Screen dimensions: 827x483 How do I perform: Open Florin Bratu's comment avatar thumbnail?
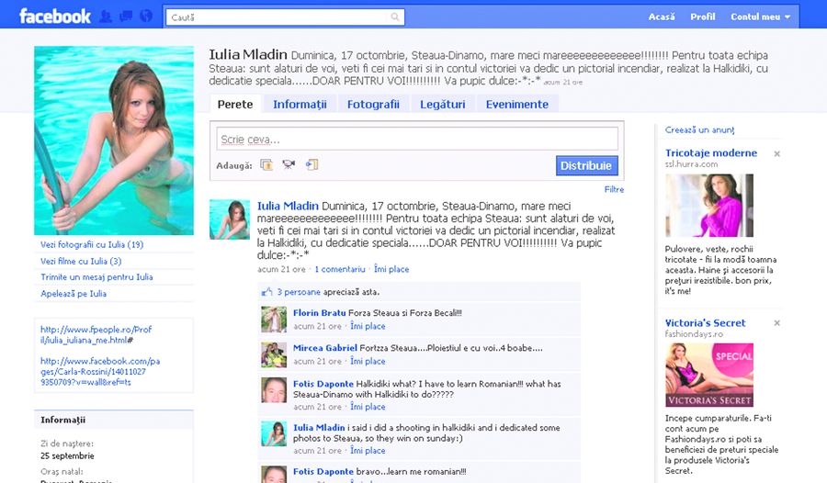[274, 319]
